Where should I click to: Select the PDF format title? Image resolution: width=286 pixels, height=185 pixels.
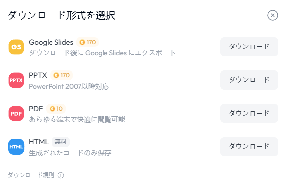(36, 109)
